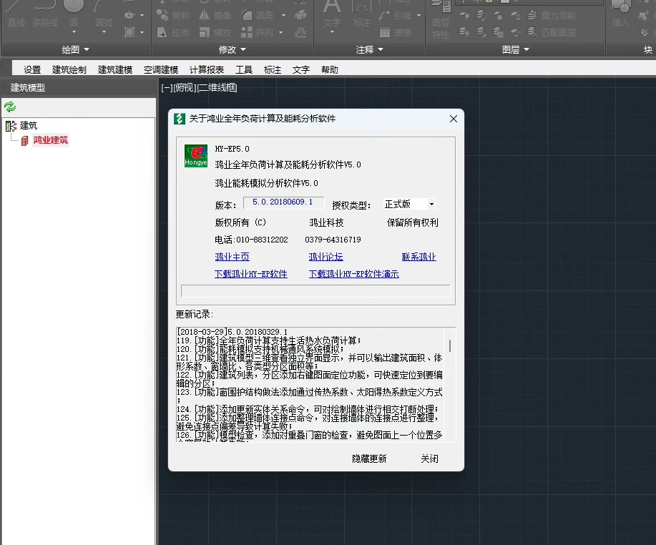Click the 复制 copy tool
Viewport: 656px width, 545px height.
tap(172, 16)
